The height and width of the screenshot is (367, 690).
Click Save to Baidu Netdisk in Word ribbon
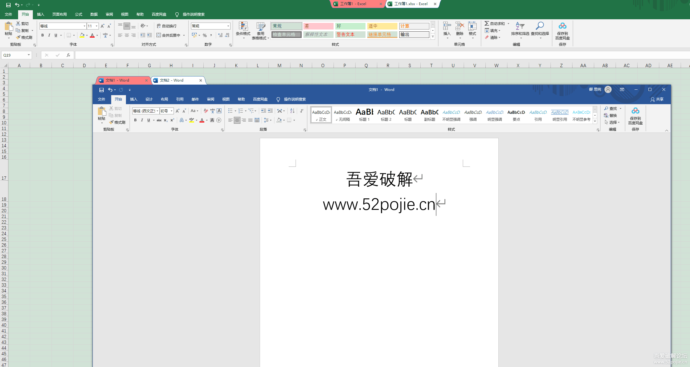(635, 116)
